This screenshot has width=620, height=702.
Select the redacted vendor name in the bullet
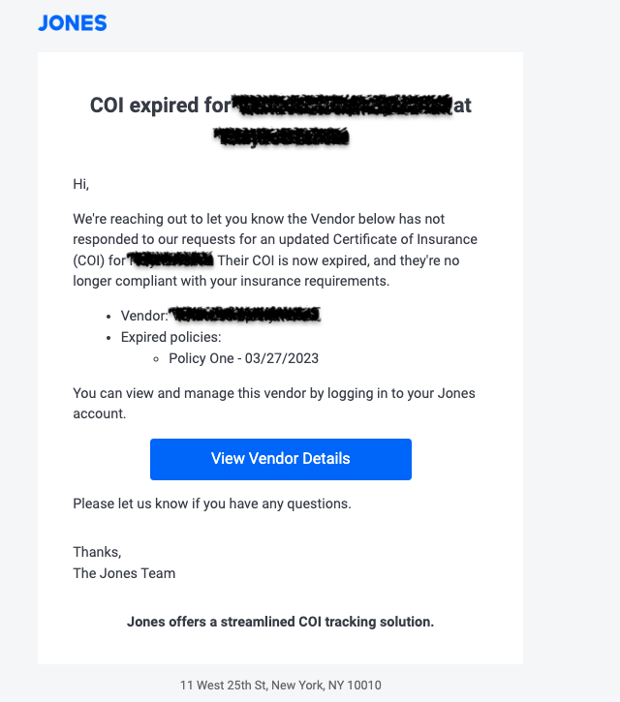click(245, 316)
